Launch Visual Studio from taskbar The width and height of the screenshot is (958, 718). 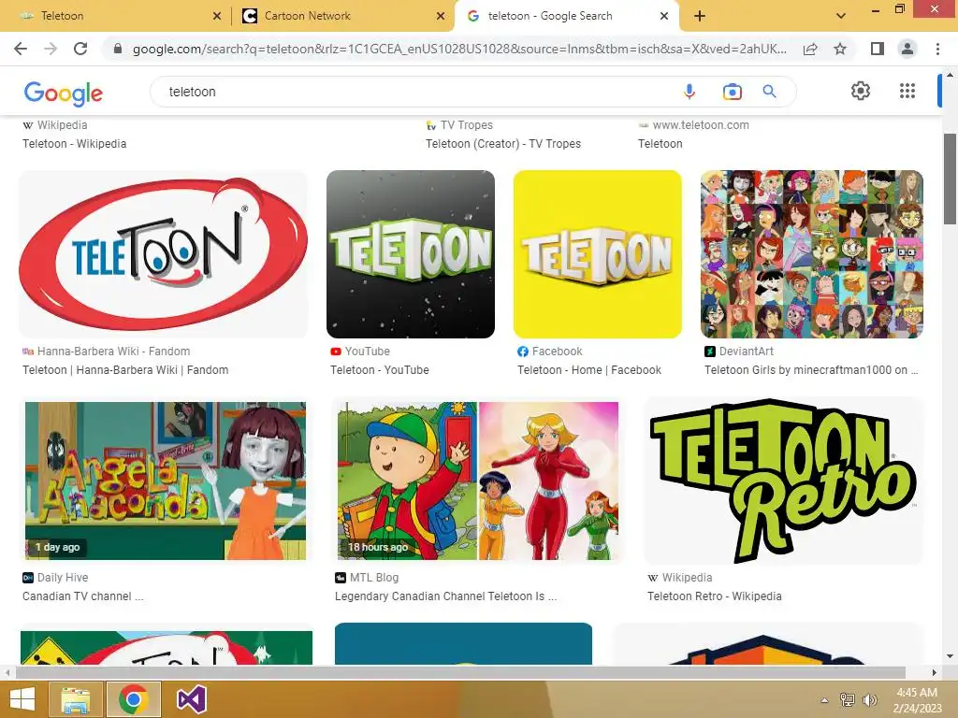[x=192, y=699]
